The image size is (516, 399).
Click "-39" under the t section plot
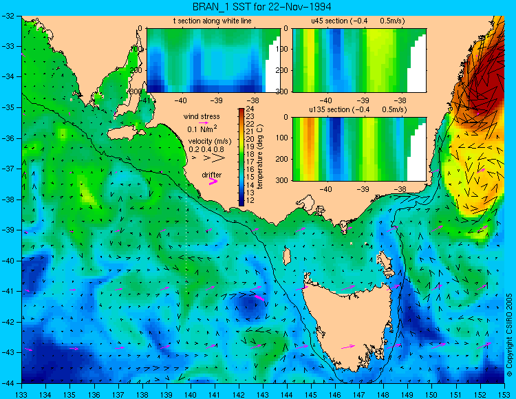coord(217,100)
